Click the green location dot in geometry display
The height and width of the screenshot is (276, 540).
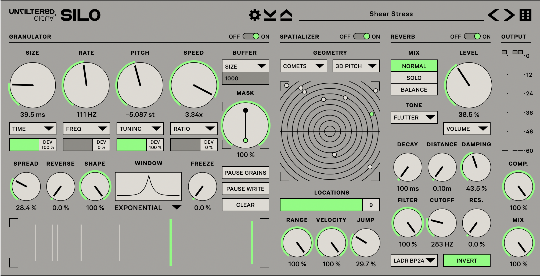point(372,114)
